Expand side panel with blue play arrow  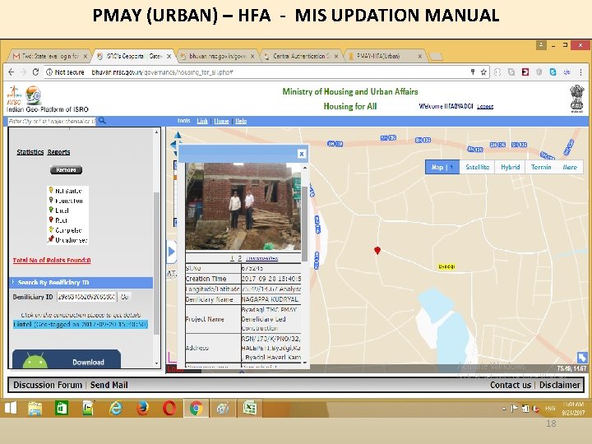tap(171, 252)
